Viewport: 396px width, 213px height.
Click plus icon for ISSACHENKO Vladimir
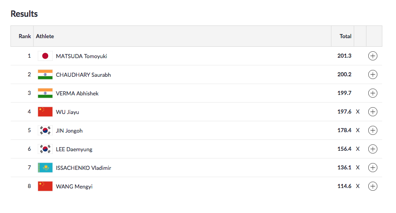(373, 168)
